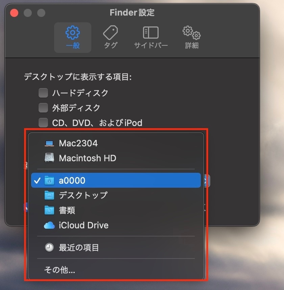Image resolution: width=284 pixels, height=290 pixels.
Task: Enable the 外部ディスク checkbox
Action: (x=43, y=108)
